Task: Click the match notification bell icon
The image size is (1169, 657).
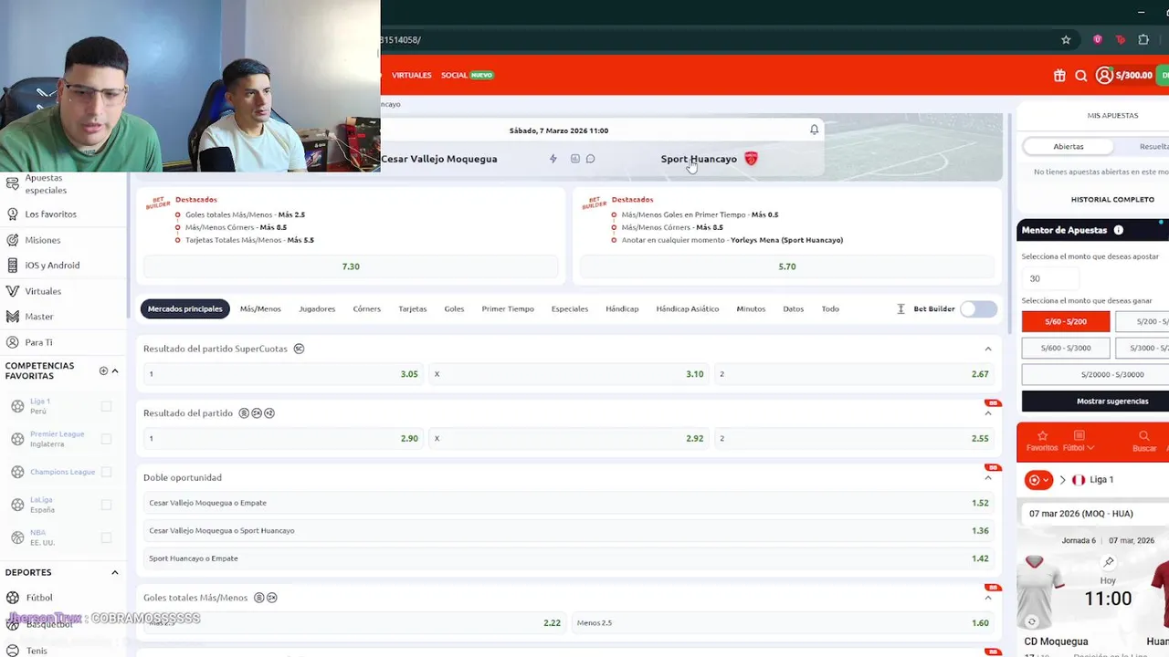Action: pyautogui.click(x=815, y=130)
